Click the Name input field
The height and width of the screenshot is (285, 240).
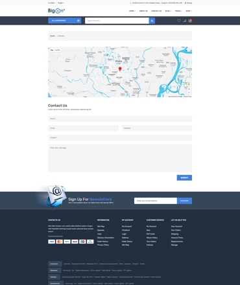click(120, 119)
